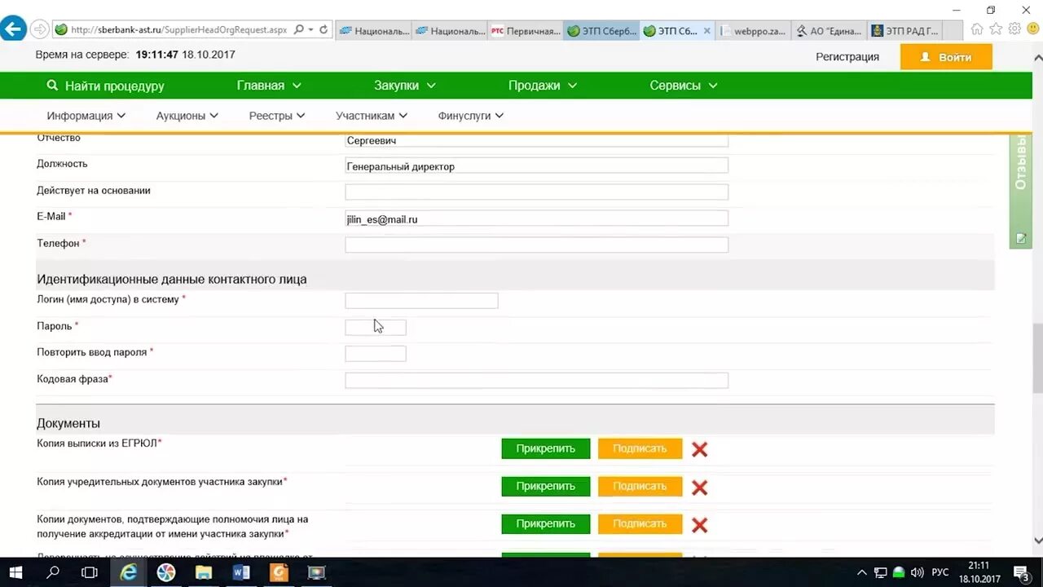Click the volume icon in the system tray

918,572
